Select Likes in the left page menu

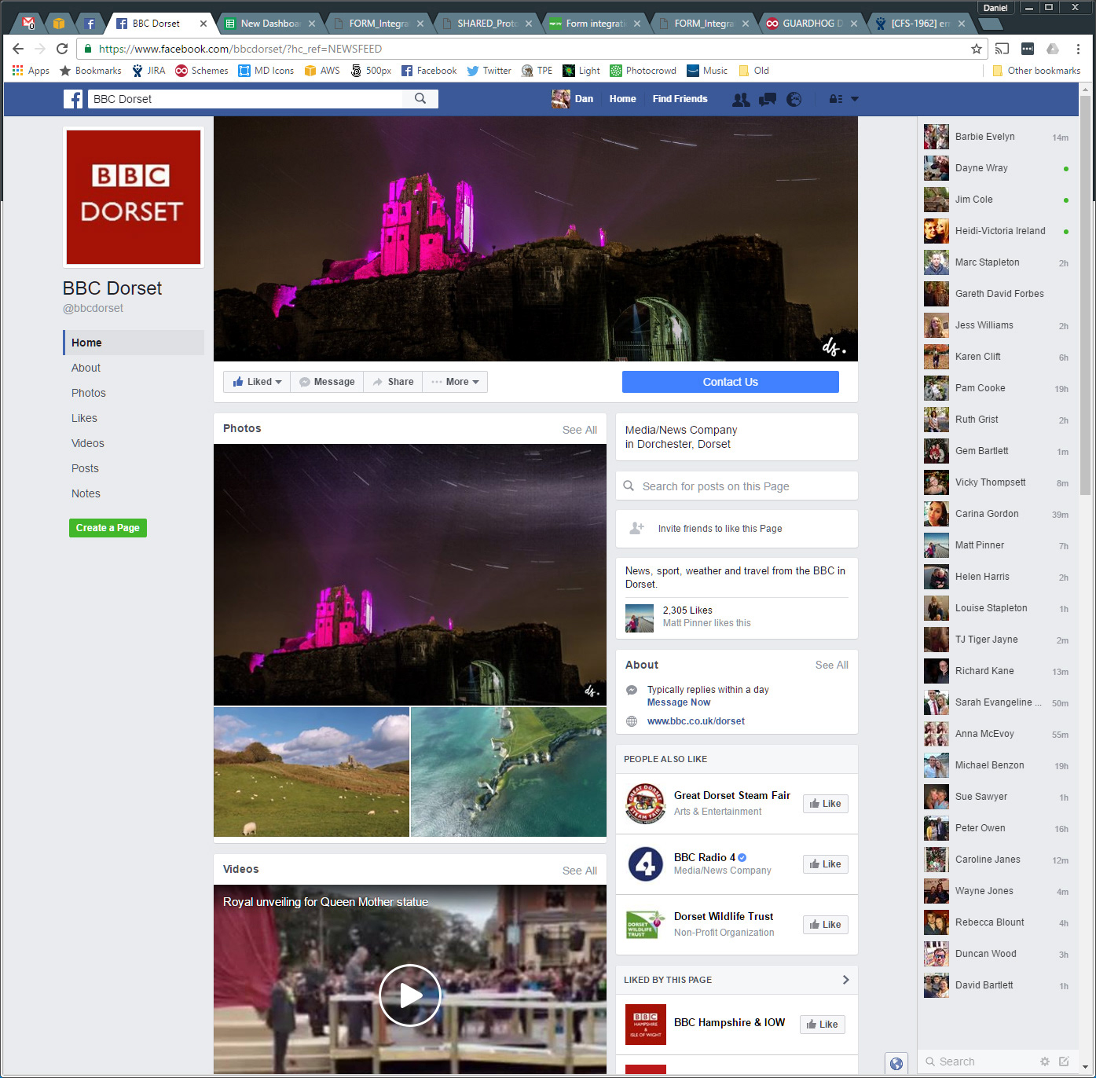[x=84, y=418]
